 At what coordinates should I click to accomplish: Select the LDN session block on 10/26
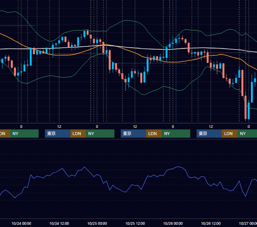point(230,134)
